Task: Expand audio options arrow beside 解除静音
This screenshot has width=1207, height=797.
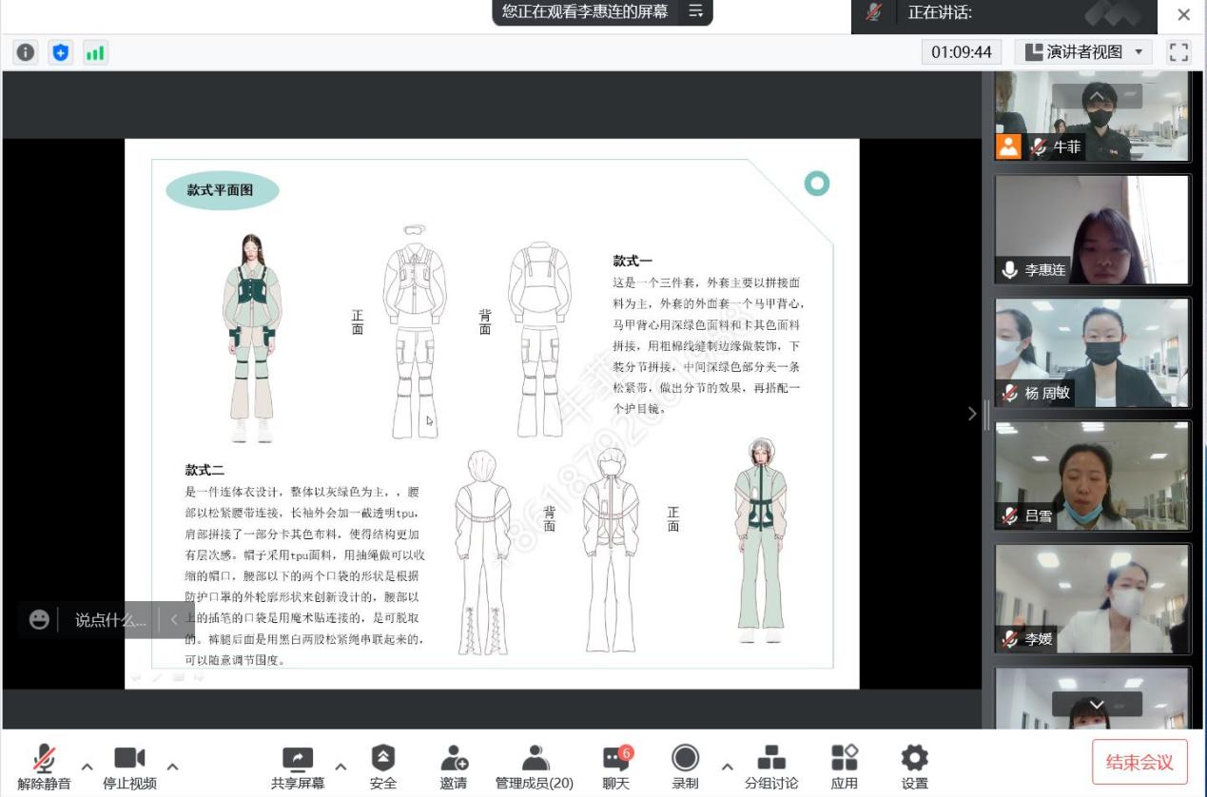Action: point(87,767)
